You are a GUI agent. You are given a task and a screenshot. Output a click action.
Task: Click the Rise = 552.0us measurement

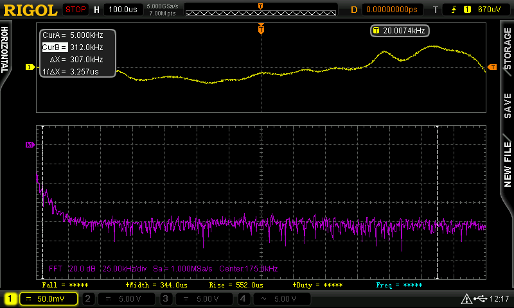click(236, 285)
